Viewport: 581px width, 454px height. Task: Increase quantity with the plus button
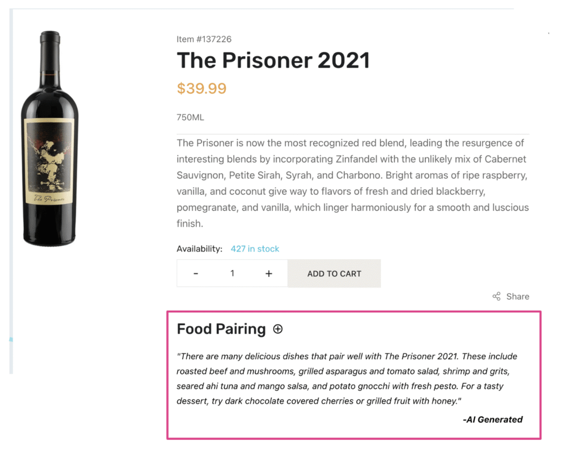click(x=268, y=273)
